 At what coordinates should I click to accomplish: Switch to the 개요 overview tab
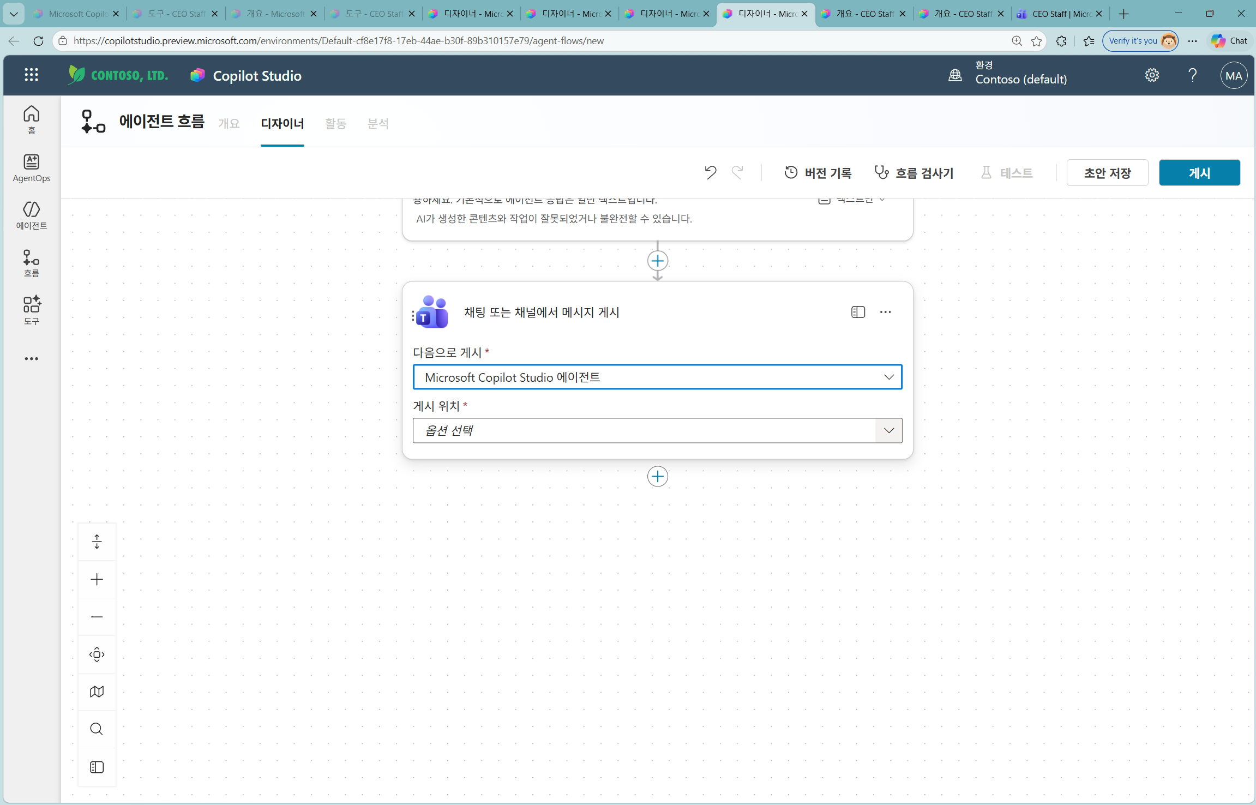tap(229, 124)
